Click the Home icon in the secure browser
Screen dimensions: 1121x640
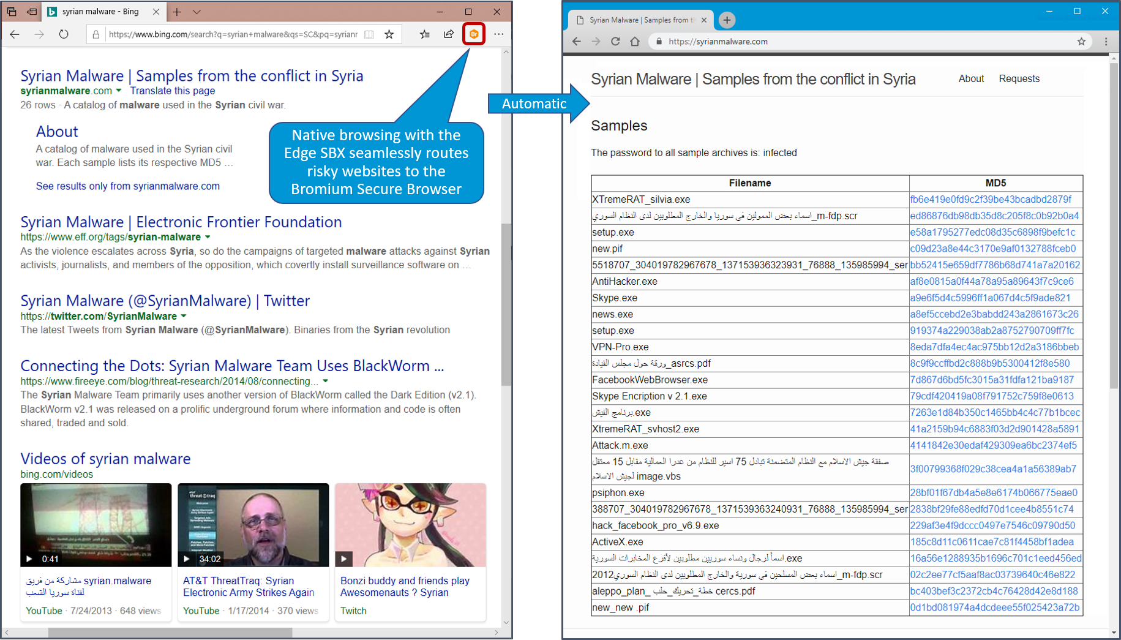(635, 42)
